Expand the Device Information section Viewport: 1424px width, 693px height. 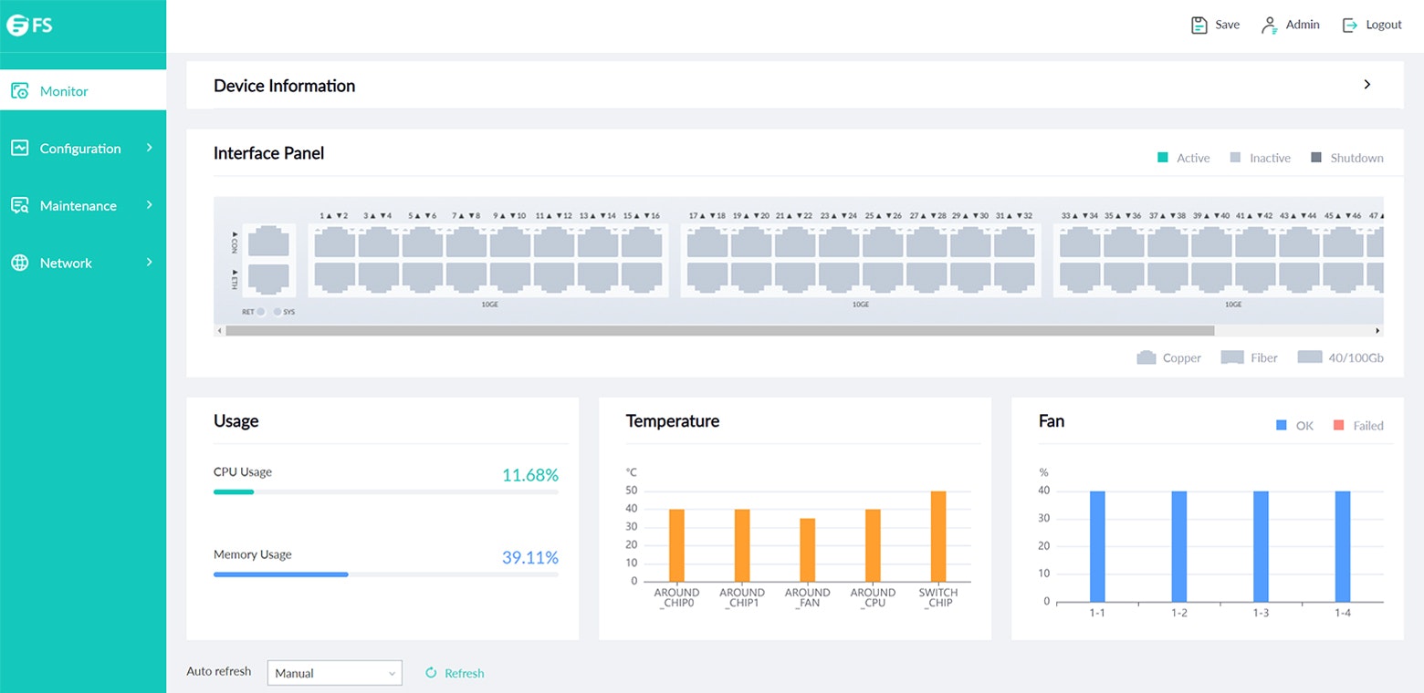click(1366, 84)
